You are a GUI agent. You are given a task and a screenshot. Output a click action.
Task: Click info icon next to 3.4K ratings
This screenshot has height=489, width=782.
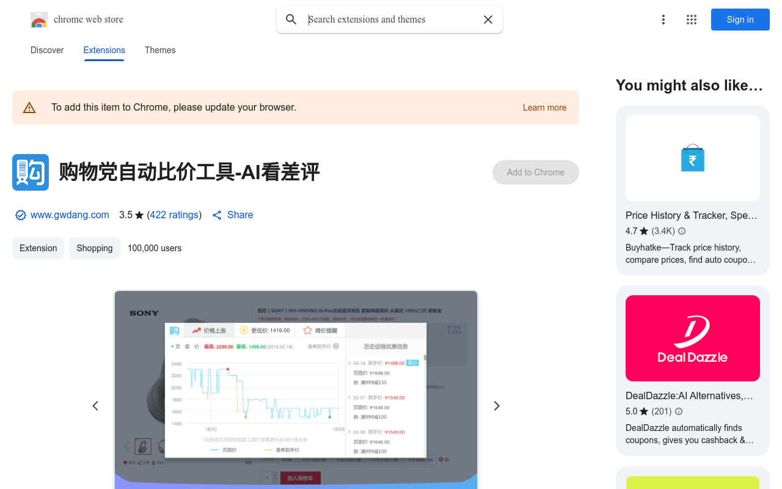(682, 231)
